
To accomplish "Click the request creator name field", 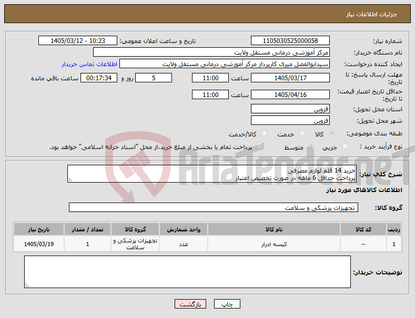I will click(x=225, y=64).
